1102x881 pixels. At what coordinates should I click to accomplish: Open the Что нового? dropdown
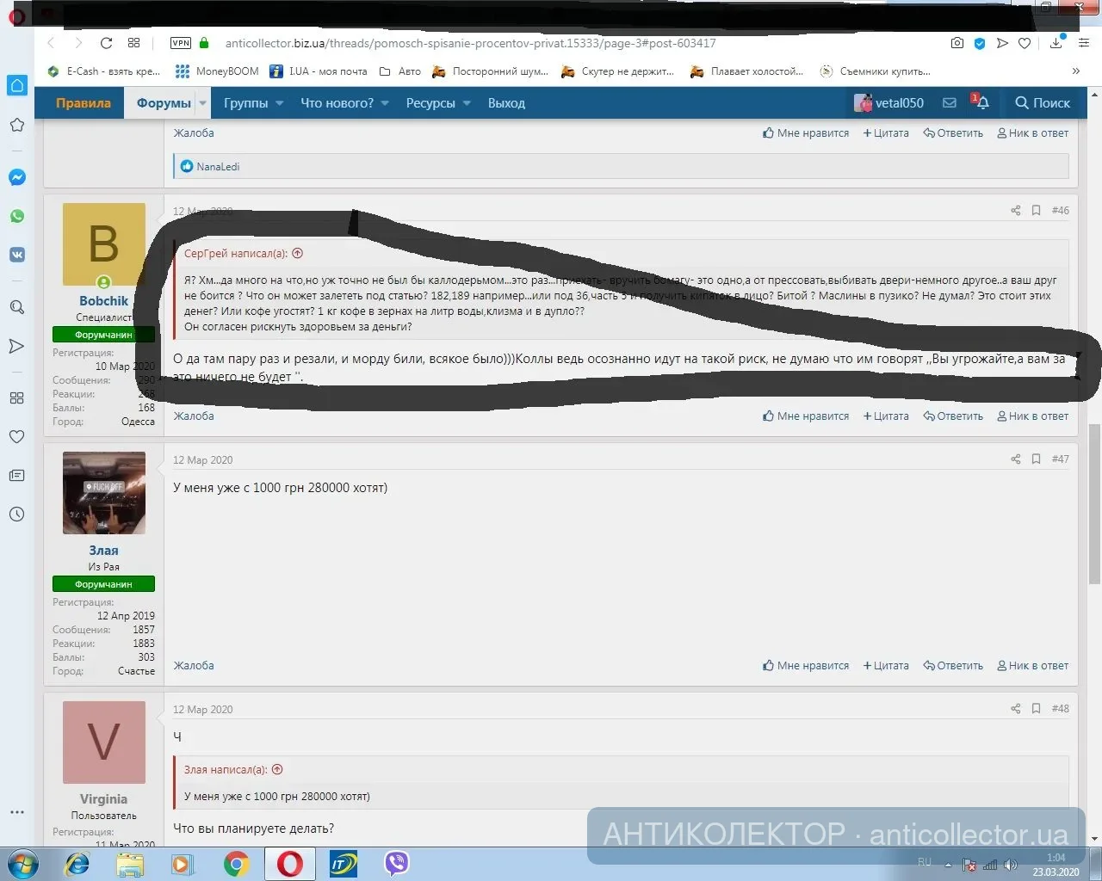pos(344,103)
